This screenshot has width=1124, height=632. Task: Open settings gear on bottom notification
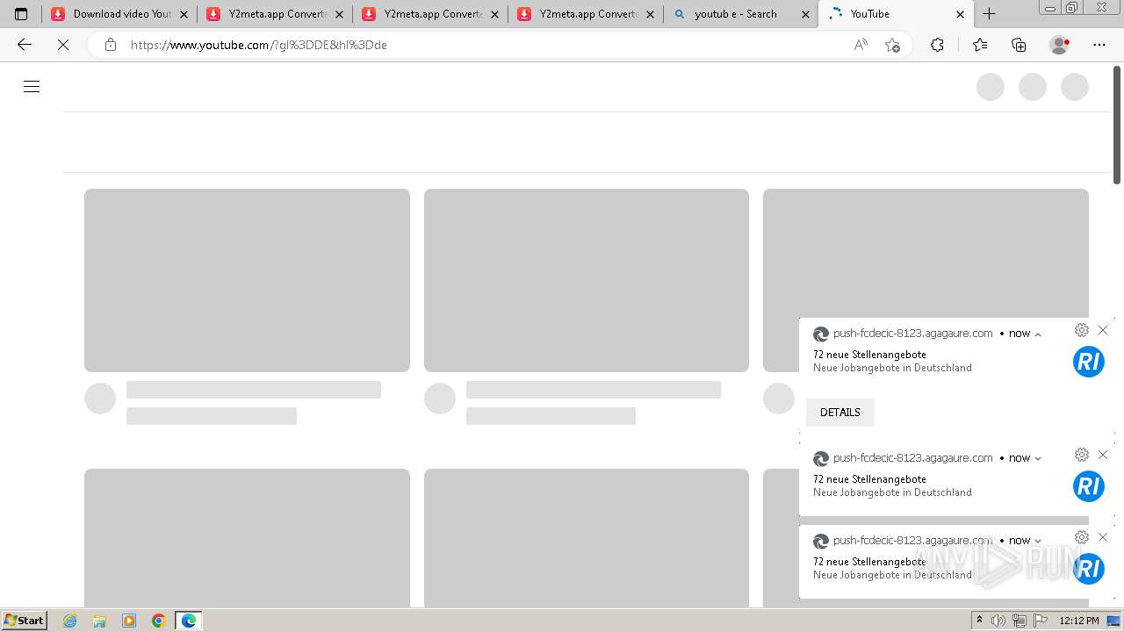click(x=1082, y=537)
